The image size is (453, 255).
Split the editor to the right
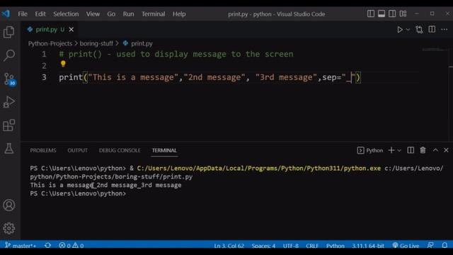(x=432, y=29)
